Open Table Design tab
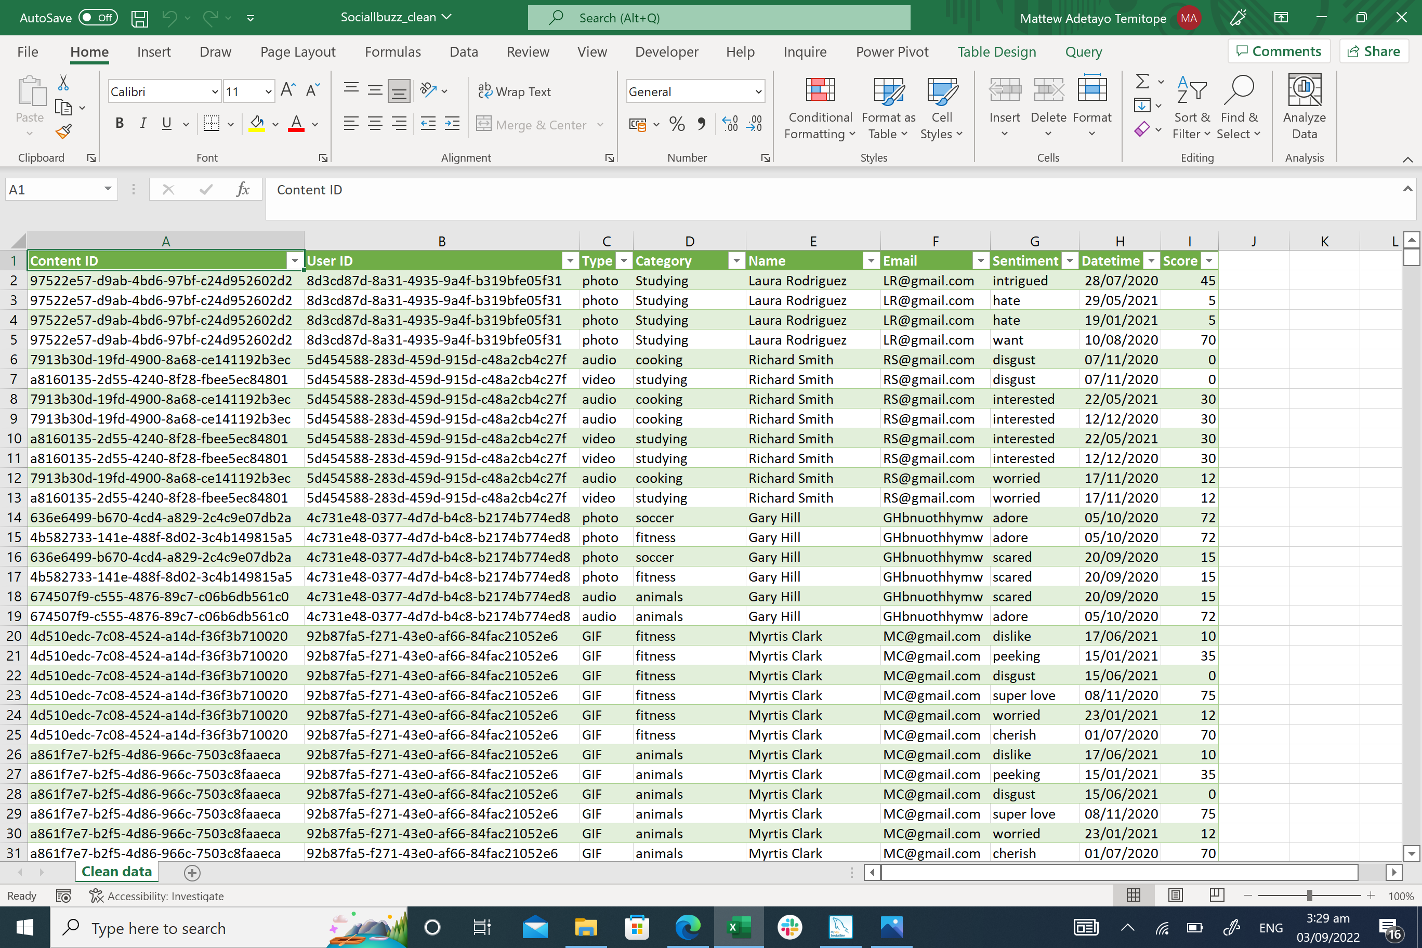The width and height of the screenshot is (1422, 948). [996, 52]
